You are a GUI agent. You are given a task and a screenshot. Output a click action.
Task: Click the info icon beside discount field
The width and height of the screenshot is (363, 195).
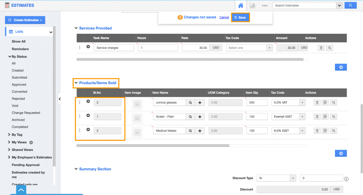pos(346,179)
